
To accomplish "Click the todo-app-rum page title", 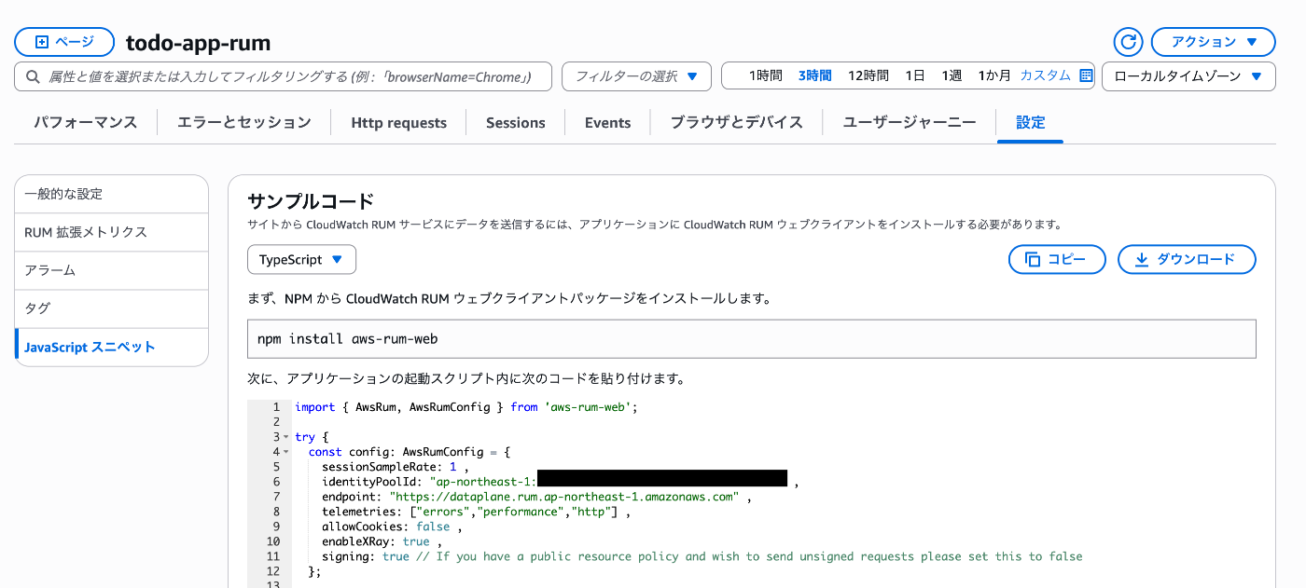I will 198,43.
